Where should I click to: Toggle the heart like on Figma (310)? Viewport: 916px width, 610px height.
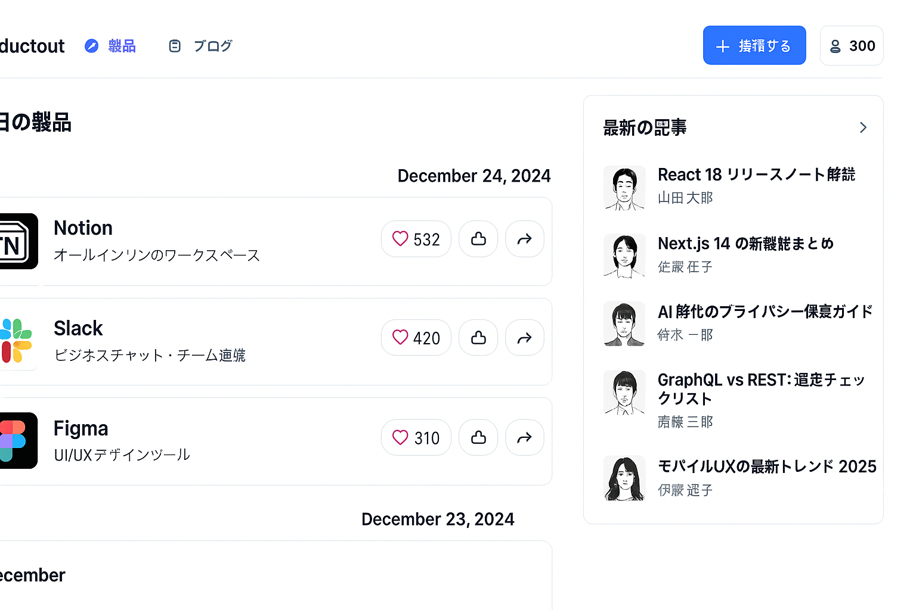416,438
